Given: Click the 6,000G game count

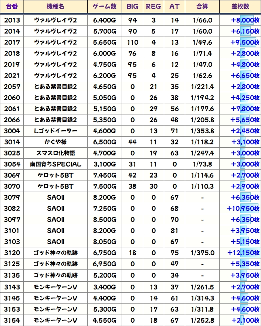Looking at the screenshot, I should (x=105, y=54).
